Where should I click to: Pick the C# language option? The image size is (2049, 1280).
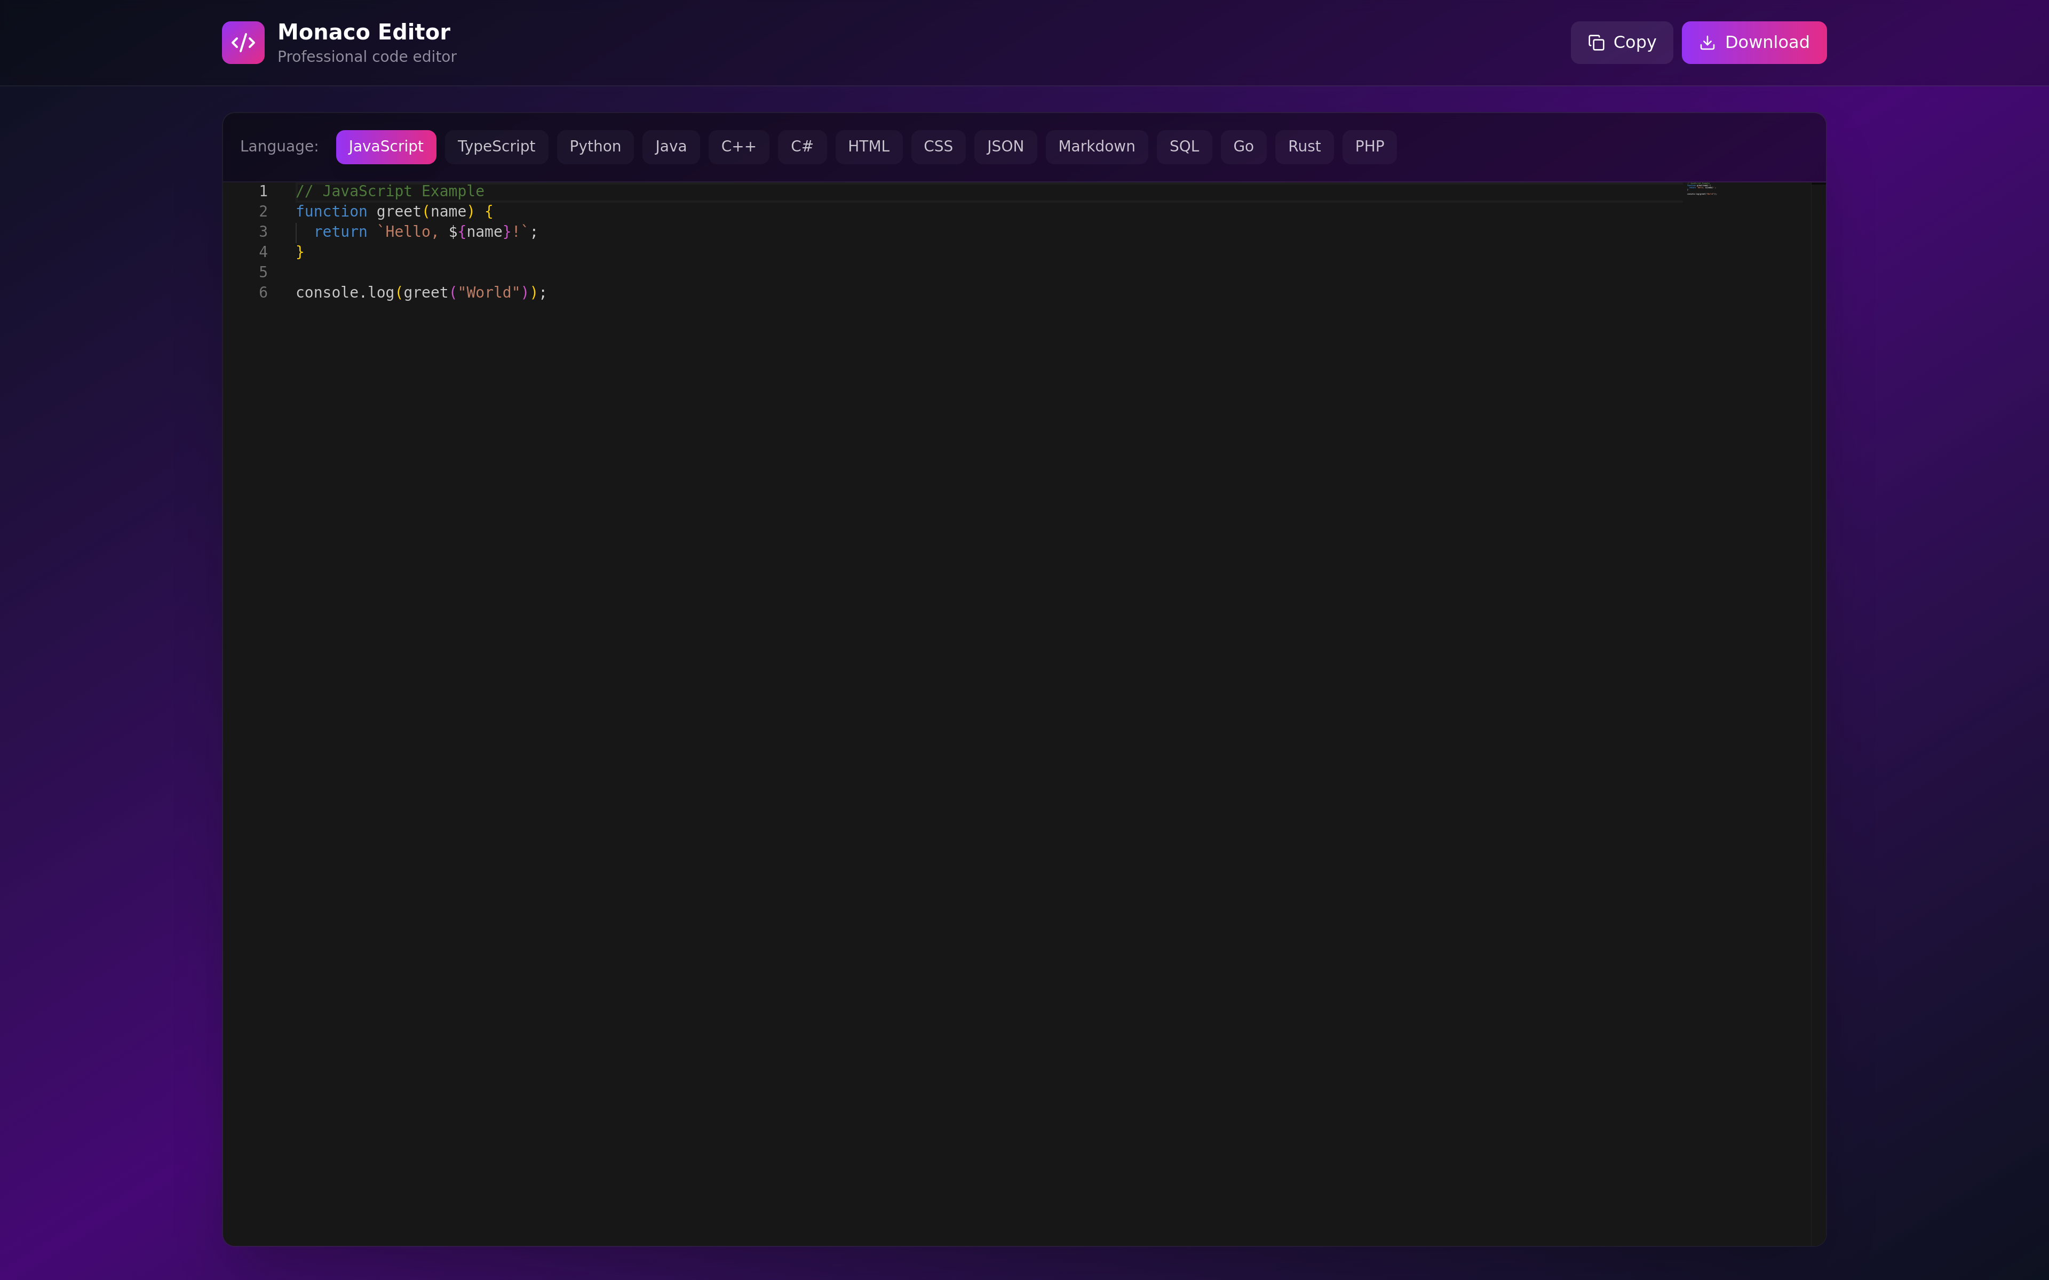point(801,147)
